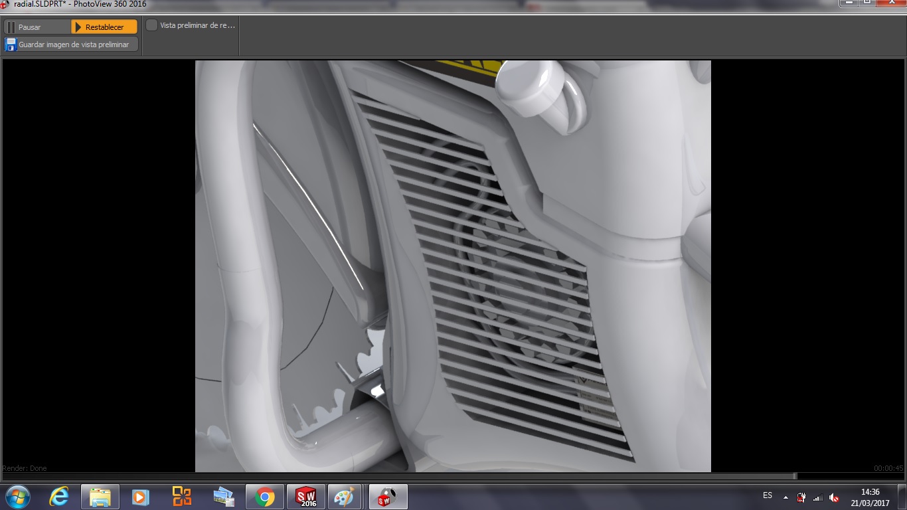
Task: Pause the render with the Pausar button
Action: tap(37, 27)
